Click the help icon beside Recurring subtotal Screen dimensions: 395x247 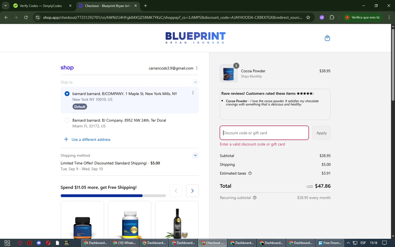pos(255,198)
